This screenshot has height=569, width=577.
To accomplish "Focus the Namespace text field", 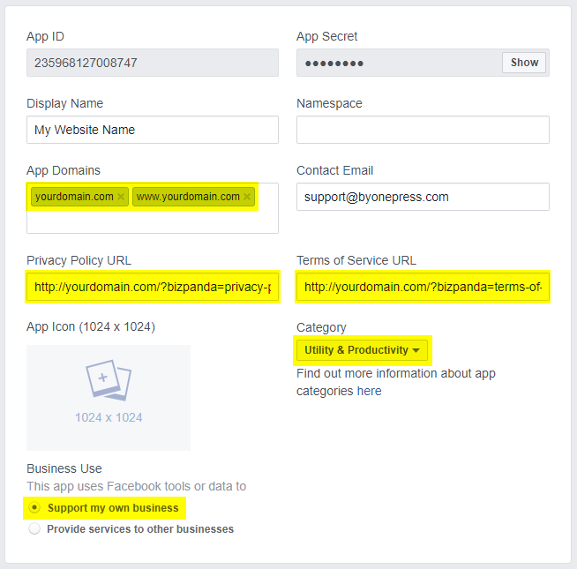I will click(423, 130).
